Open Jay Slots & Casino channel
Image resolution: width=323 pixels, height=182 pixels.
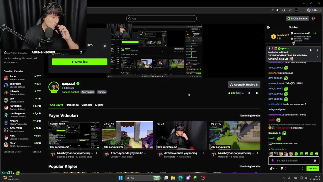pyautogui.click(x=22, y=100)
